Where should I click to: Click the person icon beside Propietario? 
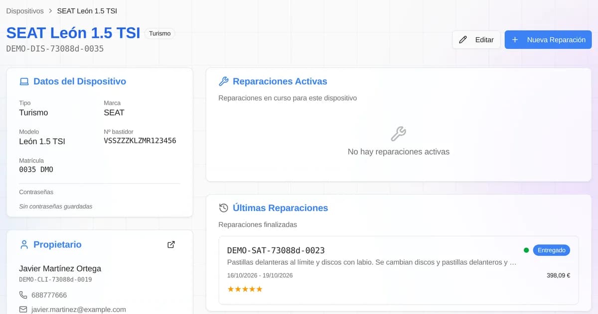pyautogui.click(x=24, y=245)
